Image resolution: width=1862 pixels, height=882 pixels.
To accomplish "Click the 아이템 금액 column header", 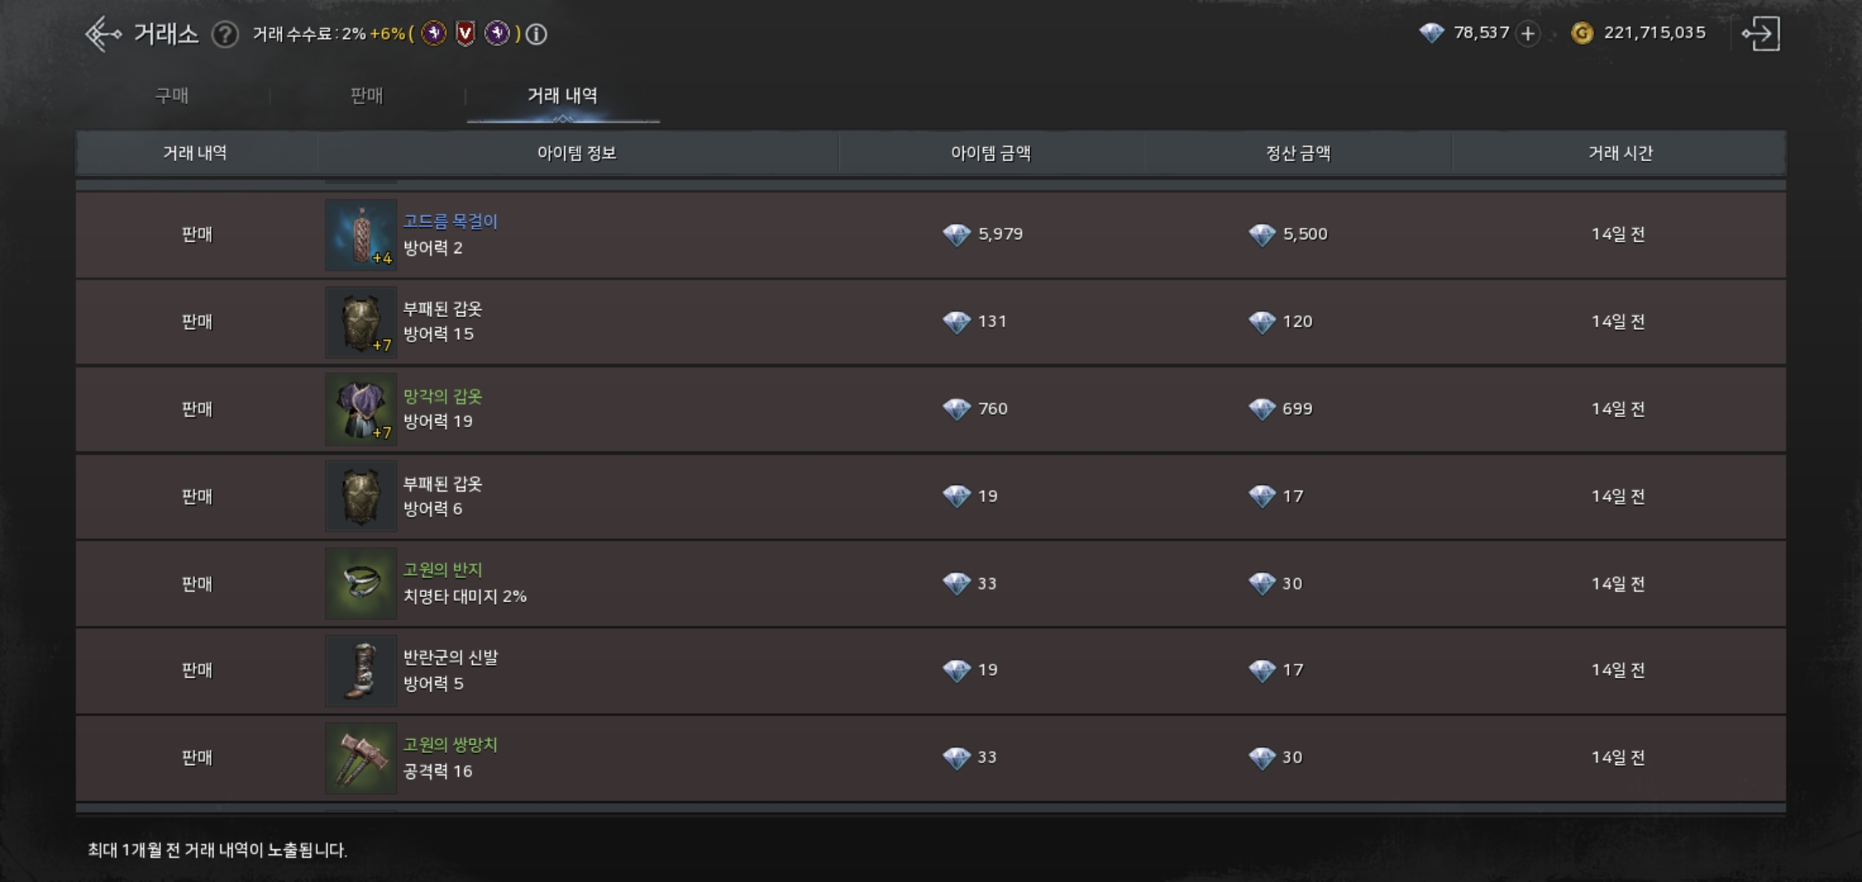I will [x=991, y=153].
